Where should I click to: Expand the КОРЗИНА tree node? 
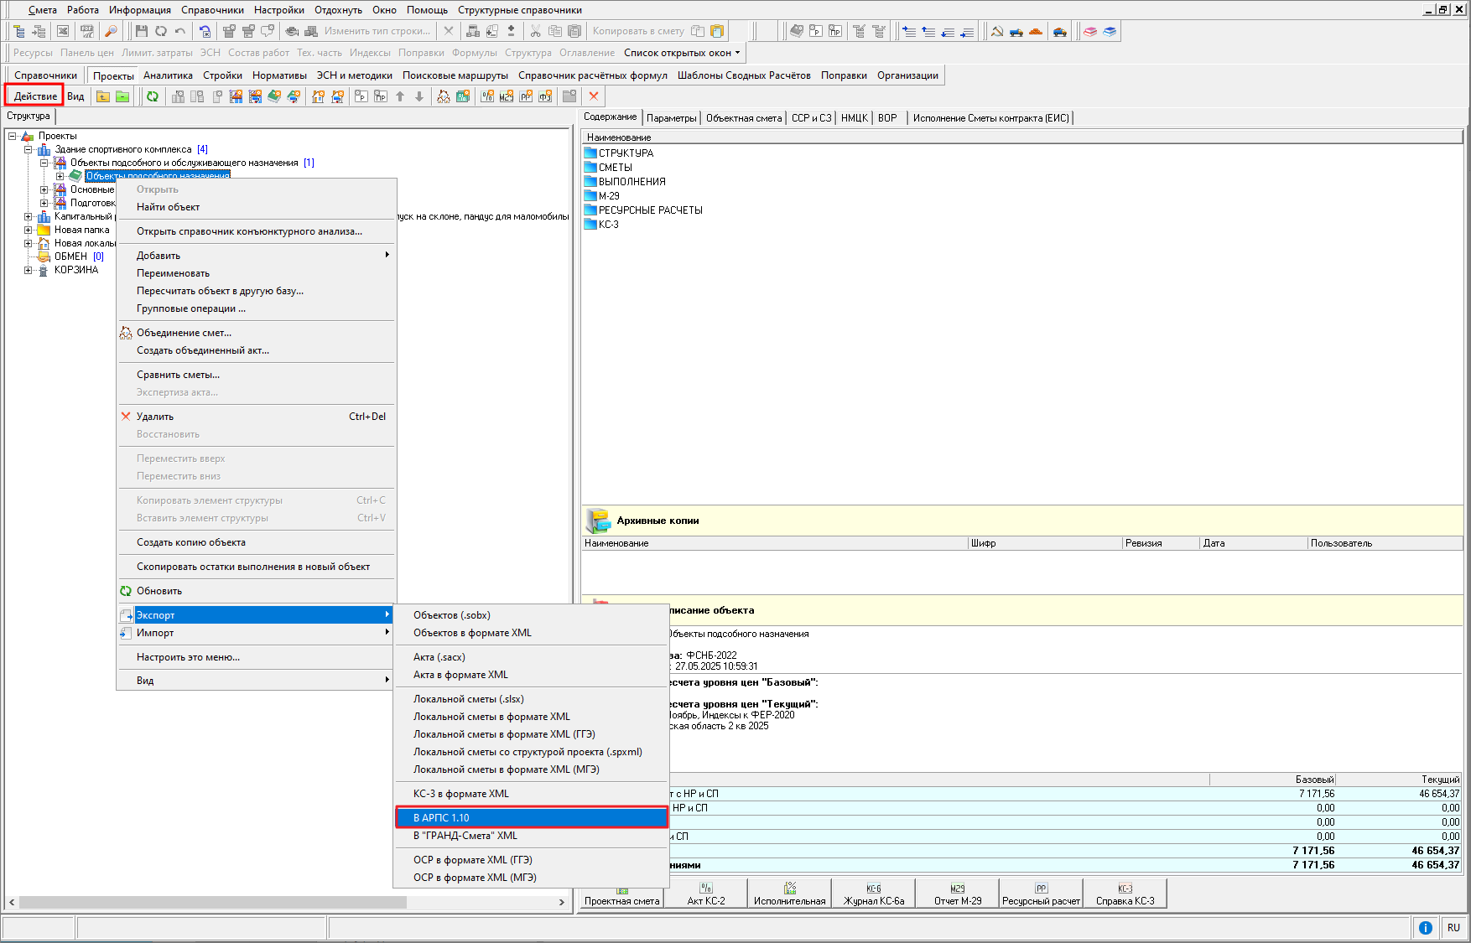[29, 270]
